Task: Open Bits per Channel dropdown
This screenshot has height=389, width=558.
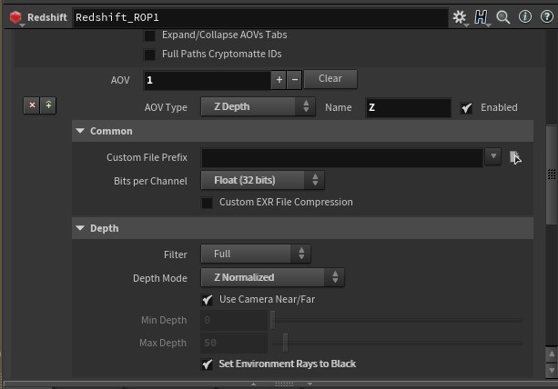Action: click(262, 180)
